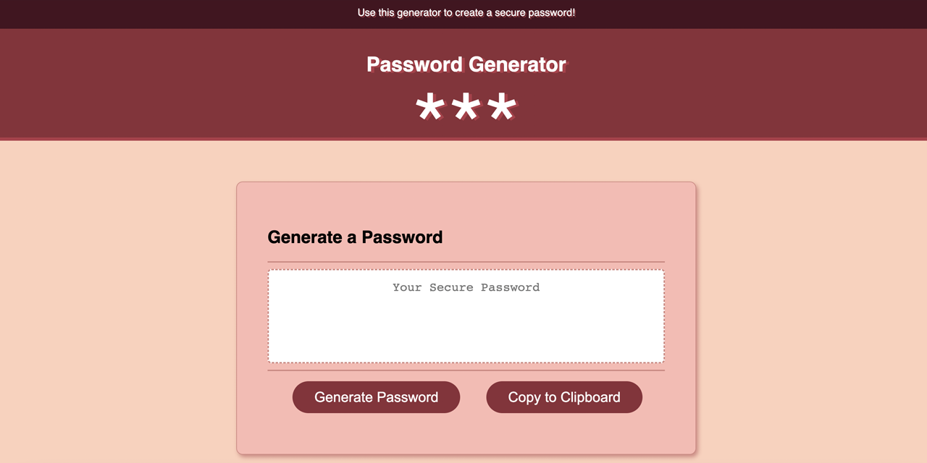
Task: Click the divider line above the password box
Action: point(466,260)
